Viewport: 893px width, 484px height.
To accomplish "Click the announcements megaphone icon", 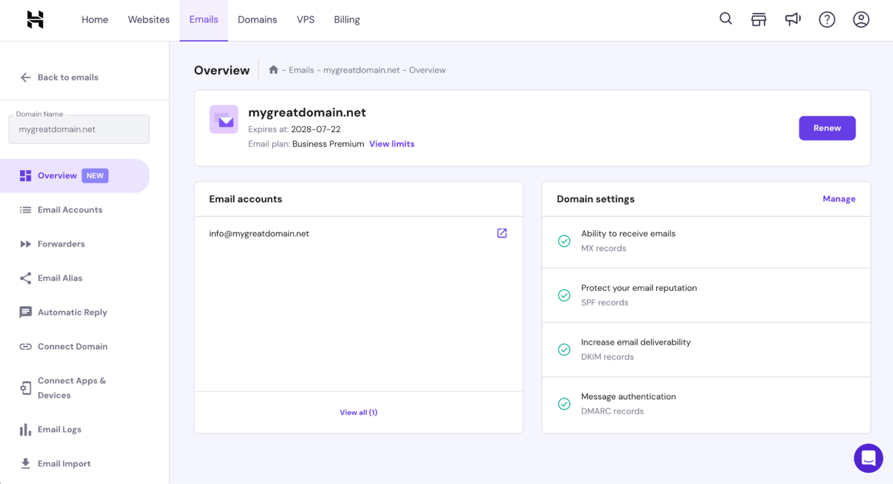I will 792,19.
